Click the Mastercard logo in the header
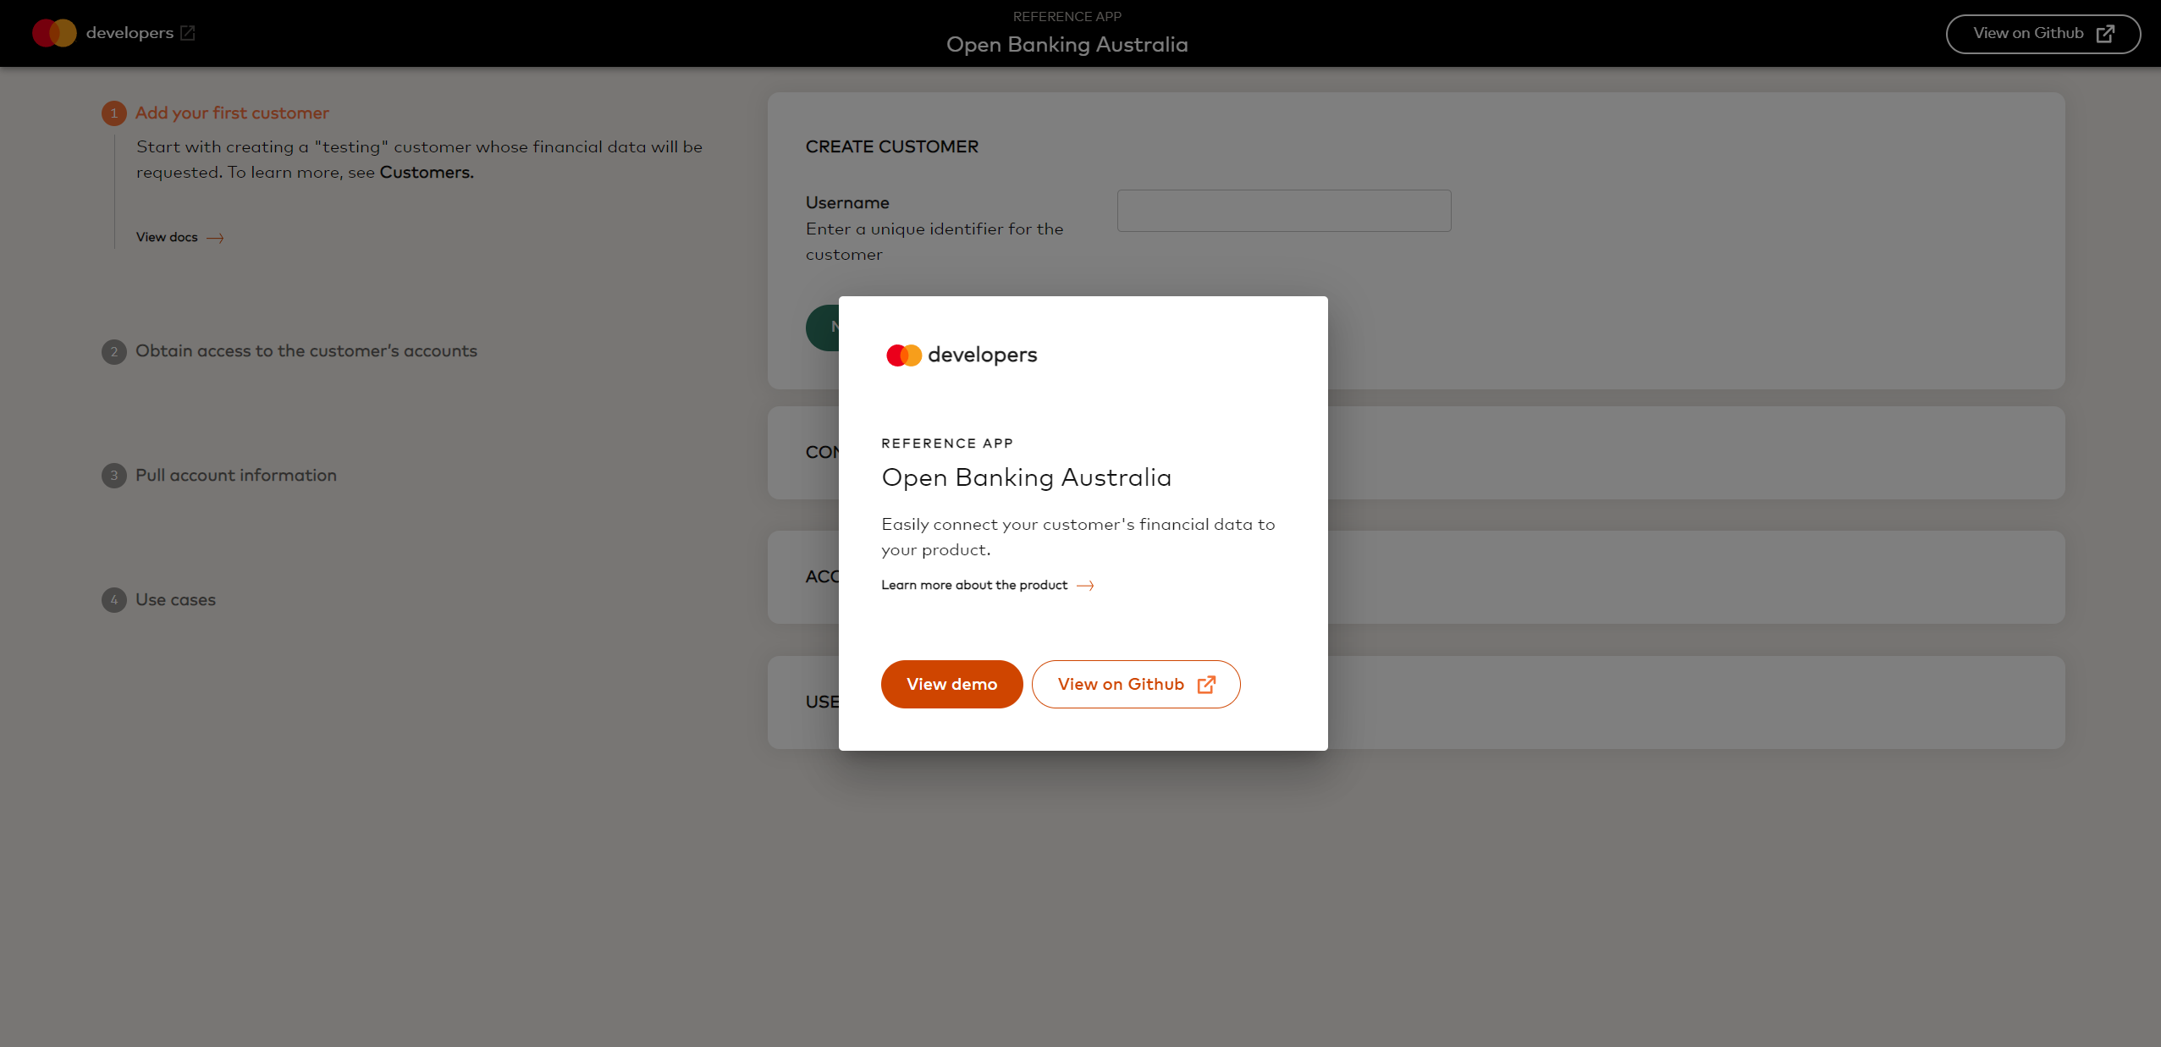The image size is (2161, 1047). point(54,33)
